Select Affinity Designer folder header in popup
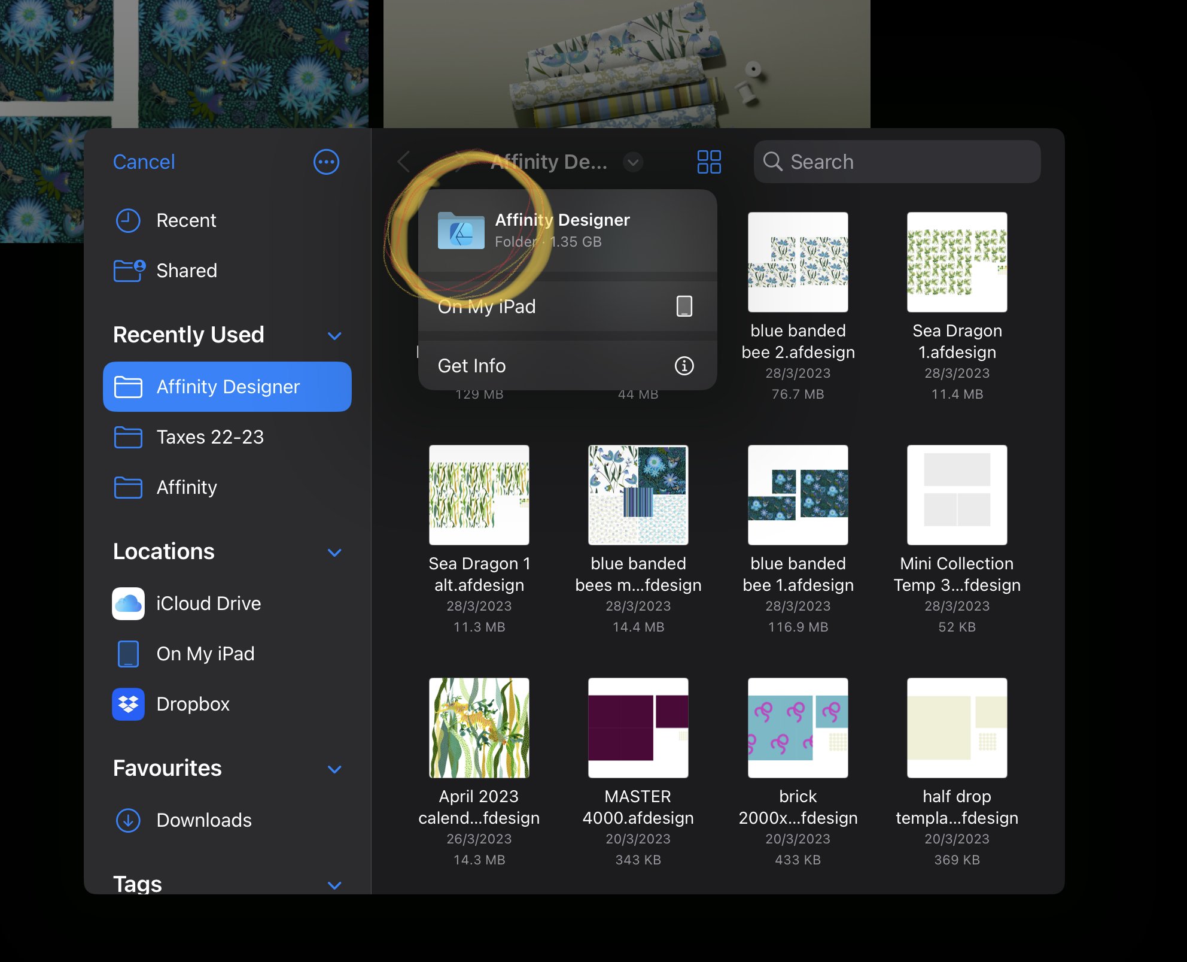Image resolution: width=1187 pixels, height=962 pixels. [567, 230]
